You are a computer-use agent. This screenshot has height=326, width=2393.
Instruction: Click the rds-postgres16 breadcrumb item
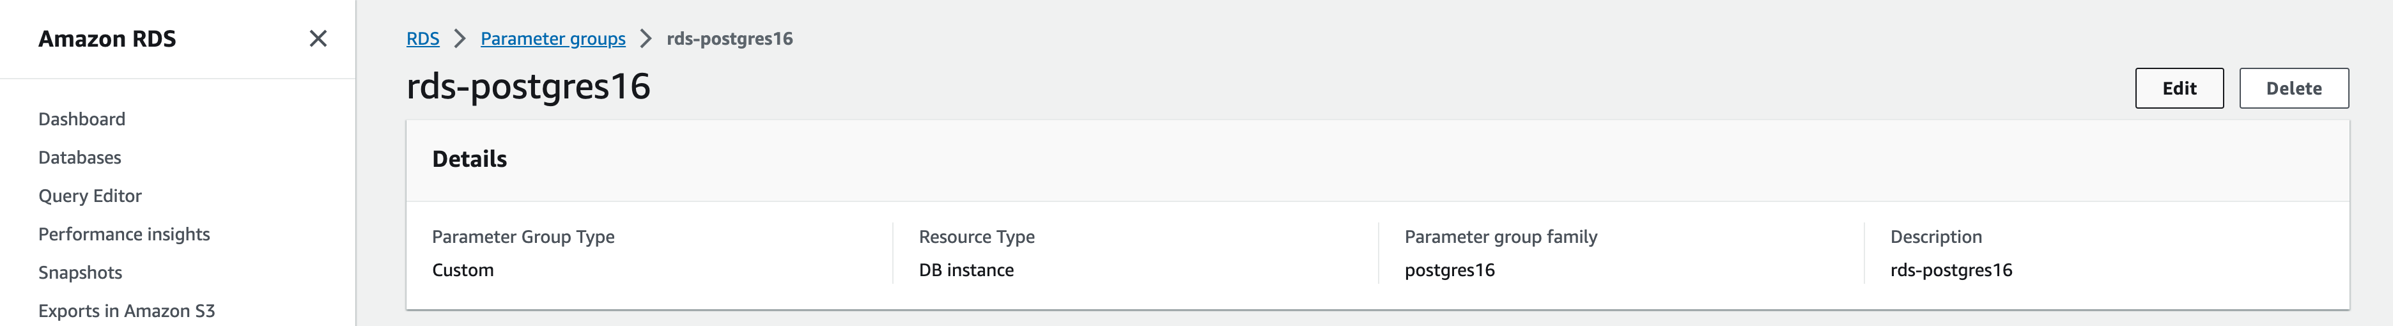[729, 39]
